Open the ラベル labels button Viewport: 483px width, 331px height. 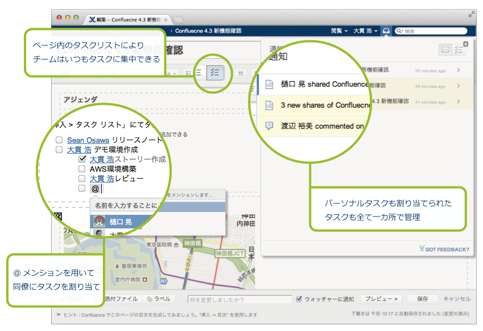pos(159,299)
